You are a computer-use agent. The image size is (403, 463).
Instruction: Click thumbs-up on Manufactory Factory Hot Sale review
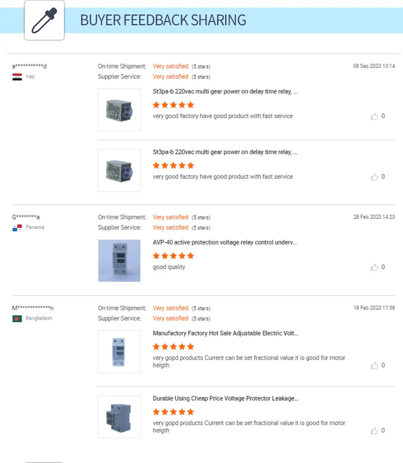tap(375, 366)
